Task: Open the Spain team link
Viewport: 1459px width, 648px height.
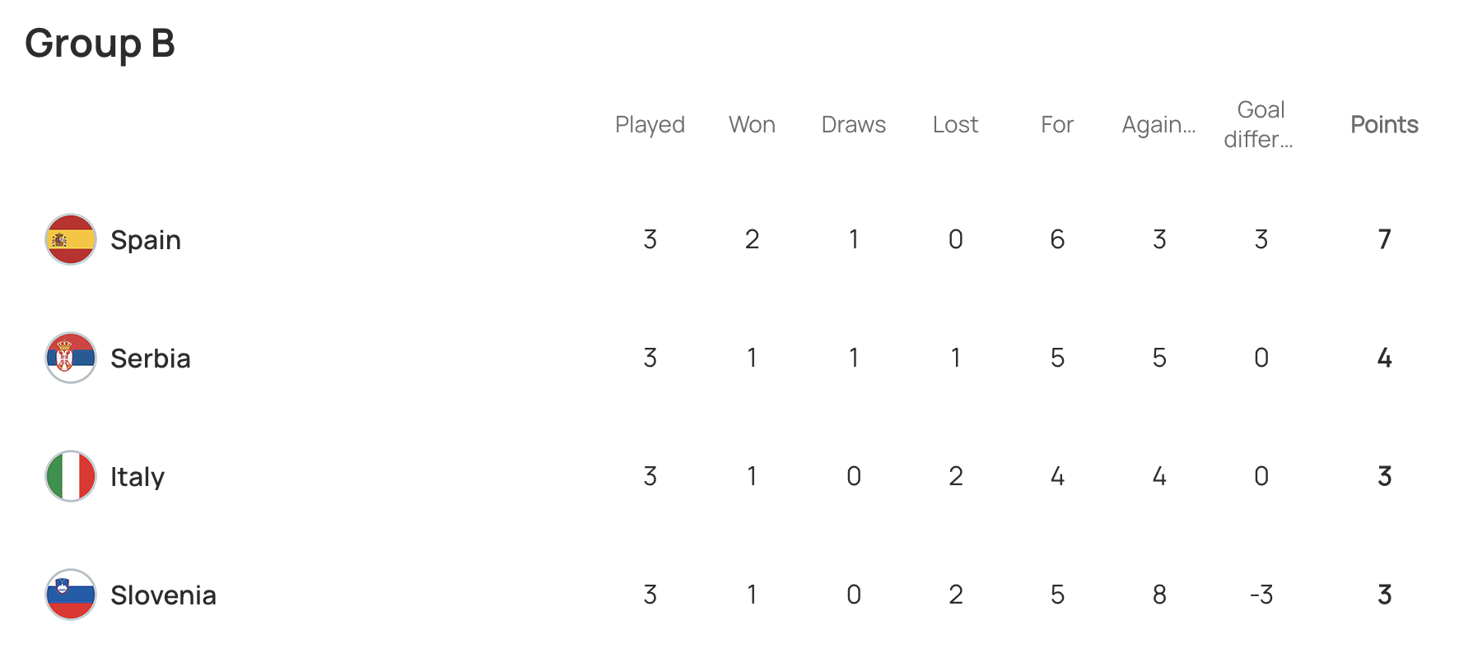Action: point(146,240)
